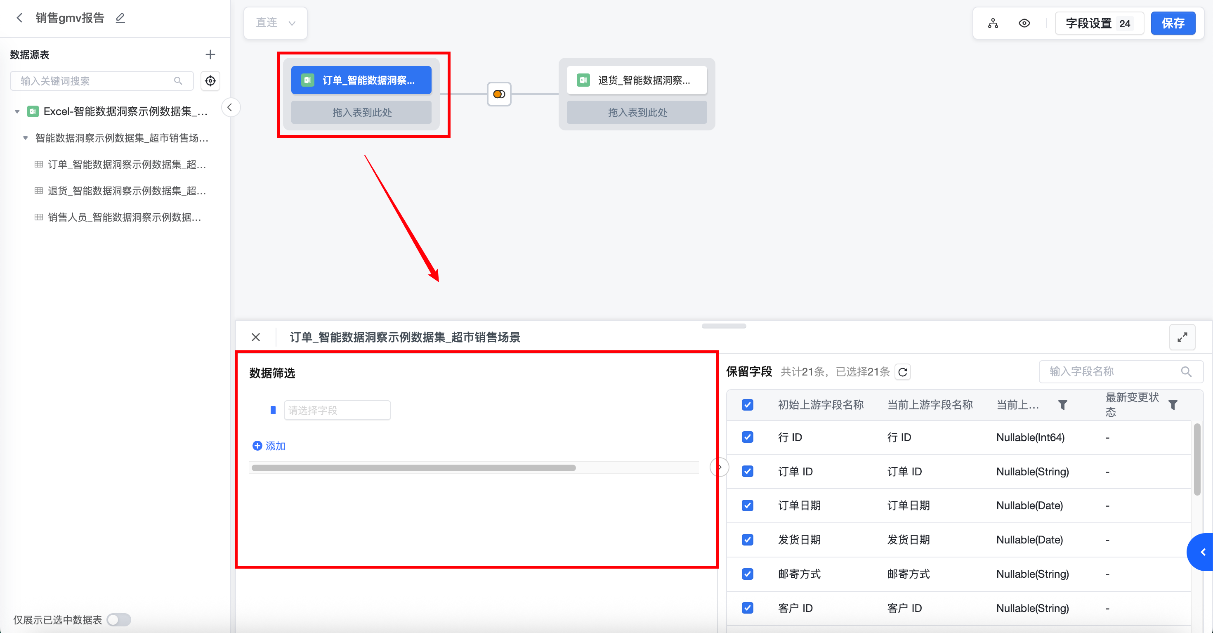
Task: Open the 请选择字段 field selector
Action: [x=337, y=410]
